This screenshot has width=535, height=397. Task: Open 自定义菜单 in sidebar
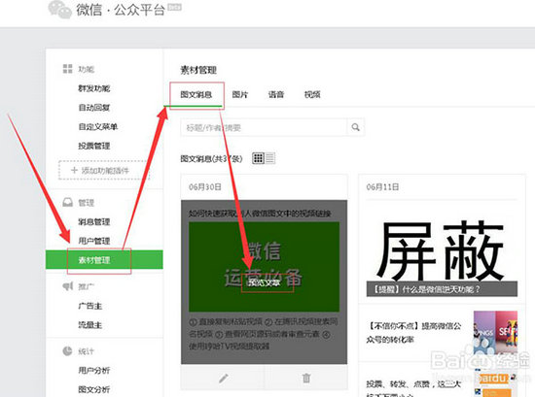[x=98, y=126]
